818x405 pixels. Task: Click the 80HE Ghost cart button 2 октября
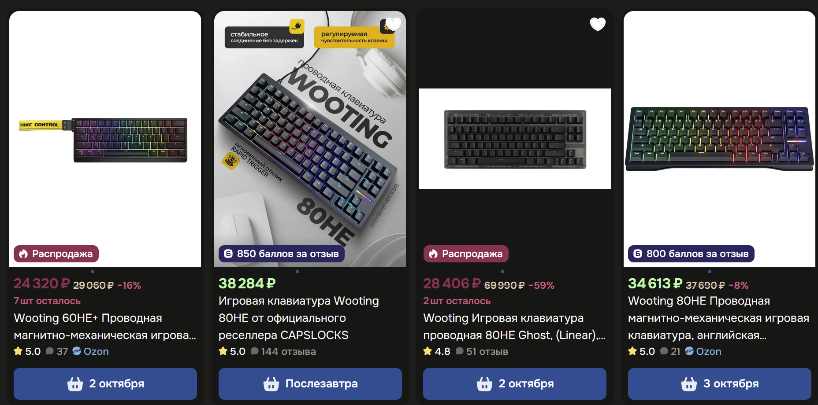coord(515,384)
